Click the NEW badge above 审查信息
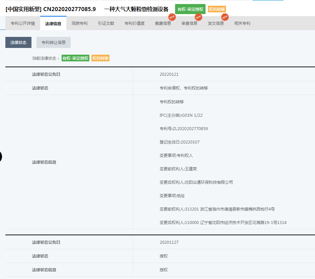This screenshot has width=315, height=279. (x=198, y=17)
